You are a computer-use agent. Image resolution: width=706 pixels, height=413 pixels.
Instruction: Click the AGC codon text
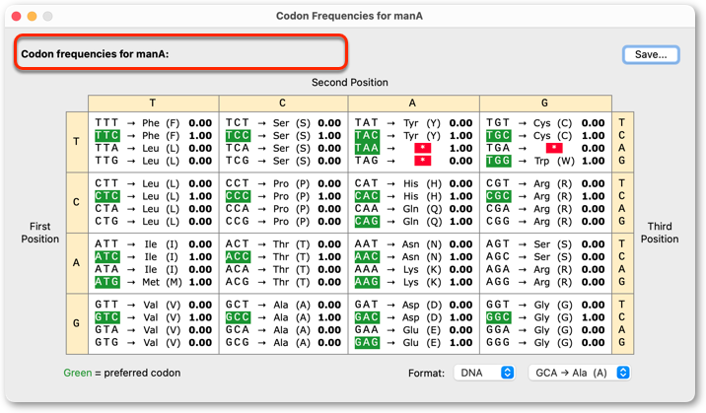498,257
